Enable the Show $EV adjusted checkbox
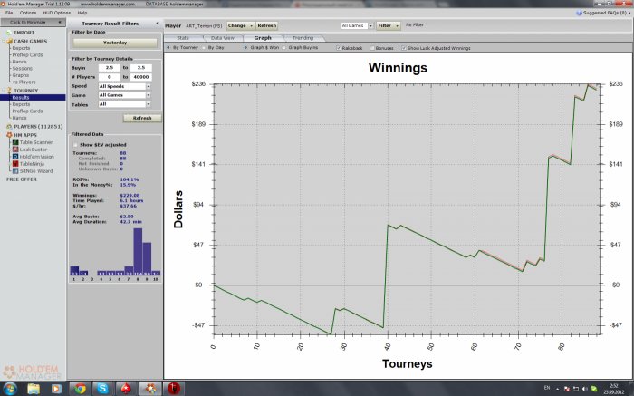The height and width of the screenshot is (396, 634). coord(75,145)
